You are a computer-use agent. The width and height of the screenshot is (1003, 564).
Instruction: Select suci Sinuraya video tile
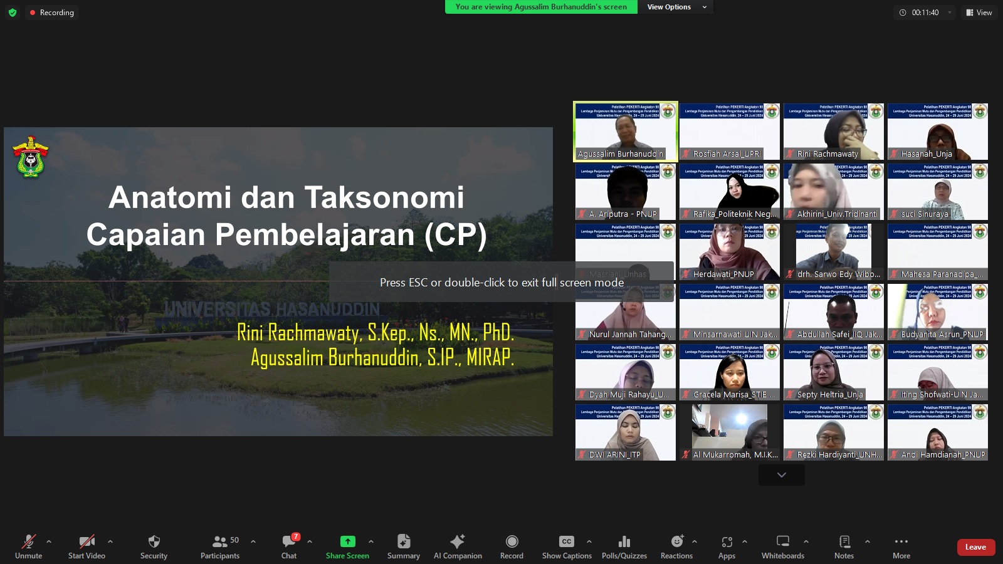[938, 192]
